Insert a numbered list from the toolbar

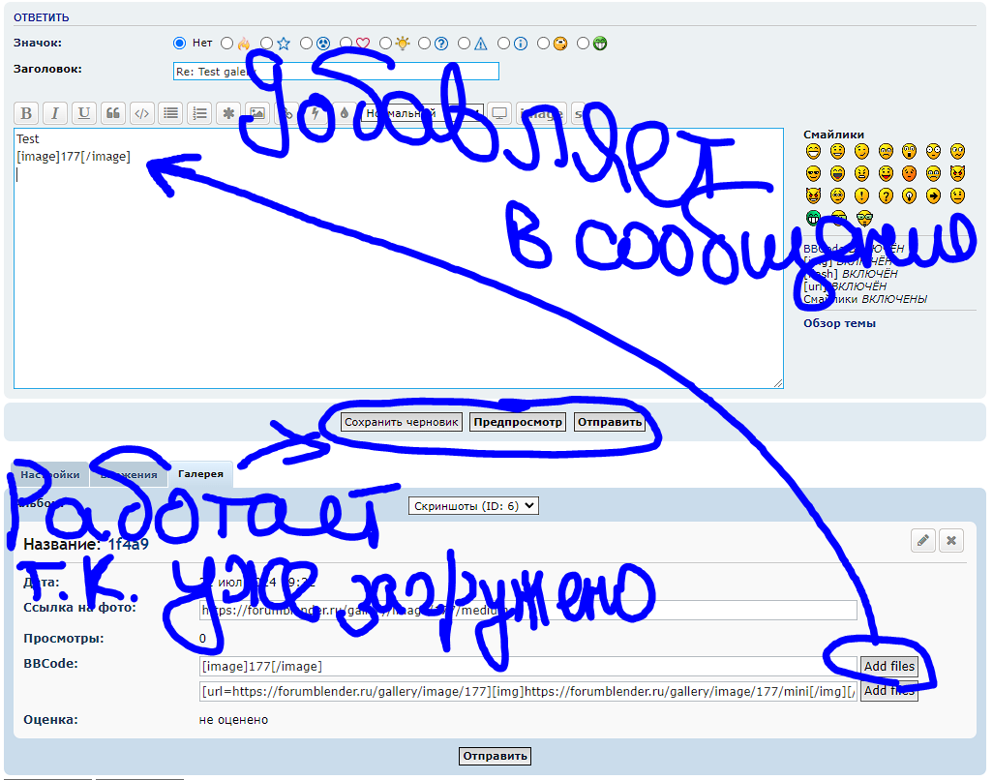pos(199,113)
